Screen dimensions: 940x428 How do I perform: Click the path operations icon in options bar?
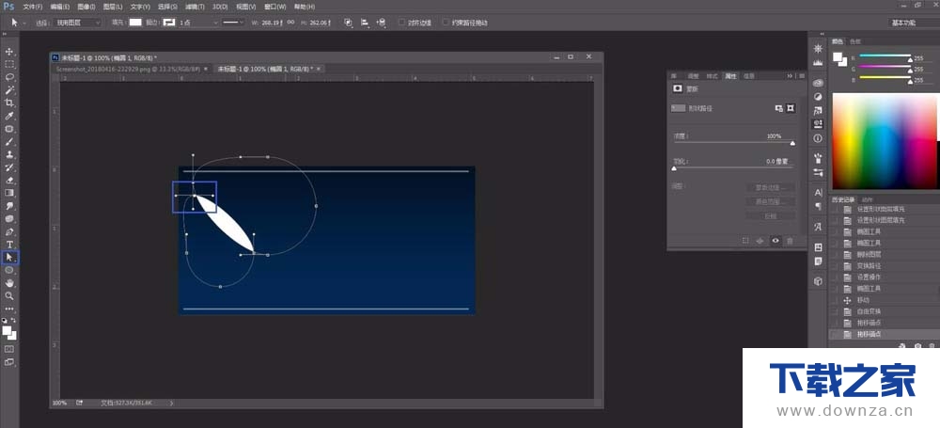click(x=349, y=23)
